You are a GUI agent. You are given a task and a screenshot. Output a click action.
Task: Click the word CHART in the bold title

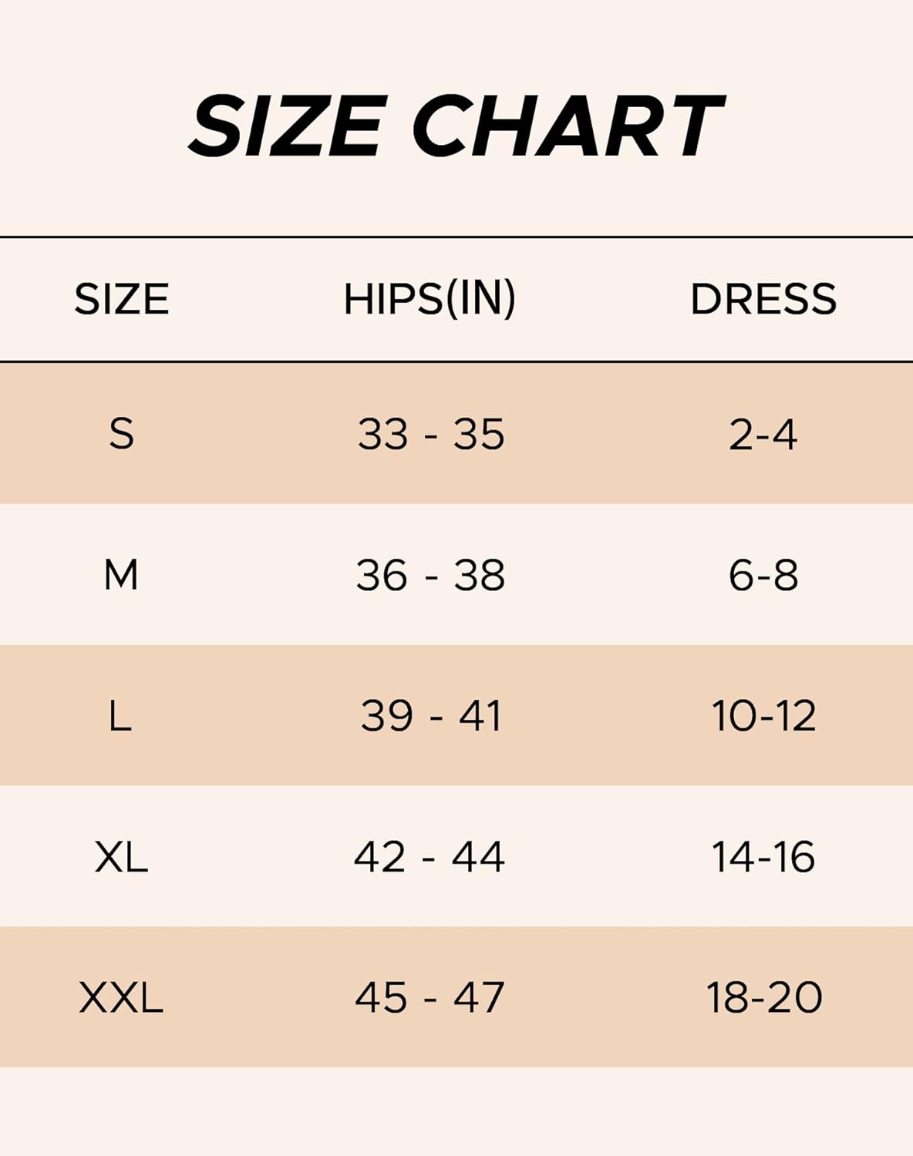(568, 126)
